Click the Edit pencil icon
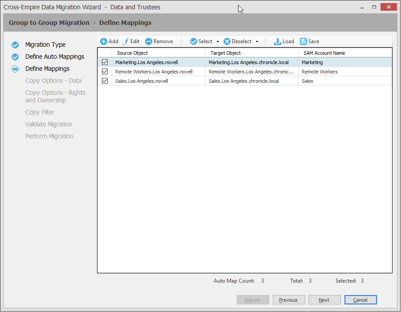The width and height of the screenshot is (401, 312). (126, 41)
